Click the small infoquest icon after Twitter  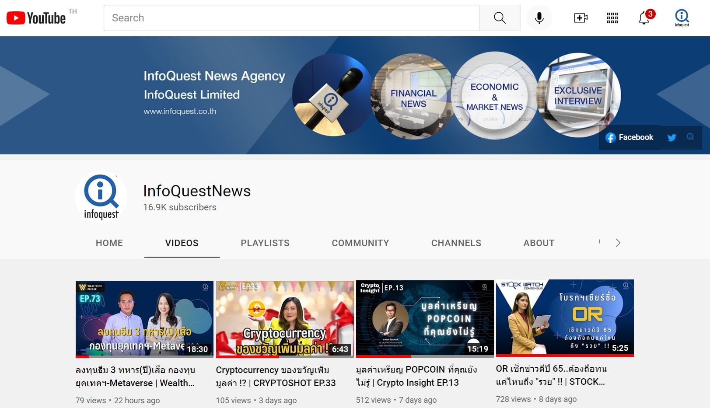690,137
